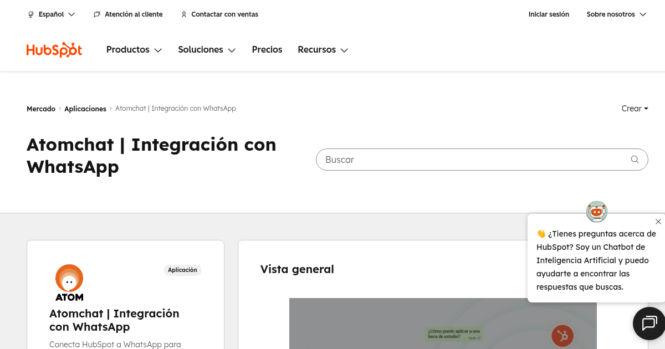Open the Soluciones menu
The image size is (665, 349).
coord(207,50)
